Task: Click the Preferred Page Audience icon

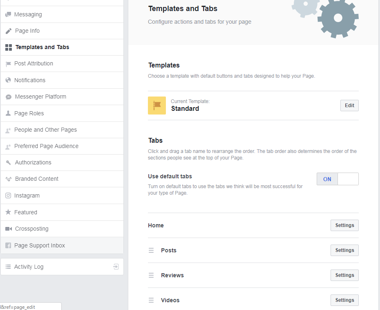Action: click(x=8, y=146)
